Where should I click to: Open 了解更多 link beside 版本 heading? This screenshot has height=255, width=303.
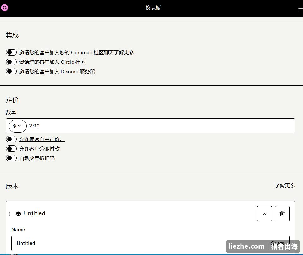[285, 186]
